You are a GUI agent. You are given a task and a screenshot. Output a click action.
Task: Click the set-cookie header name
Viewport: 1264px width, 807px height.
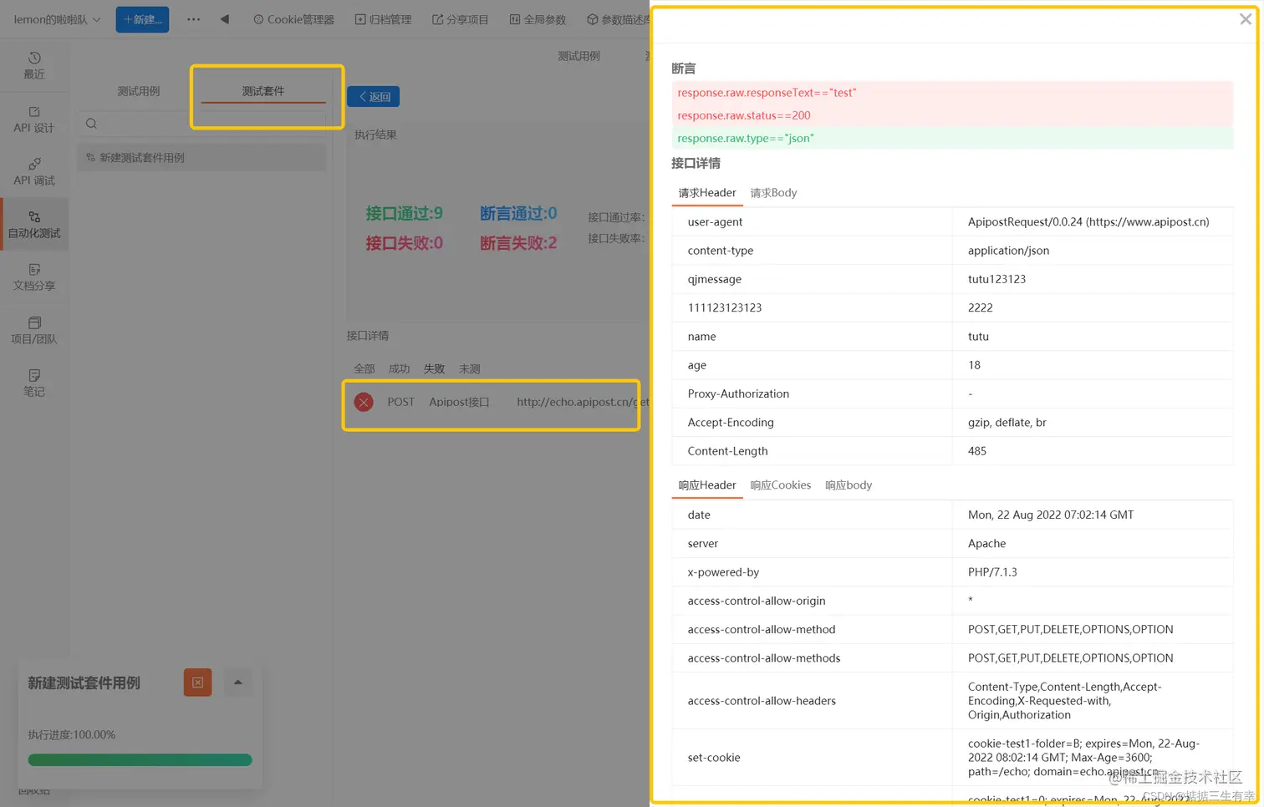coord(714,758)
